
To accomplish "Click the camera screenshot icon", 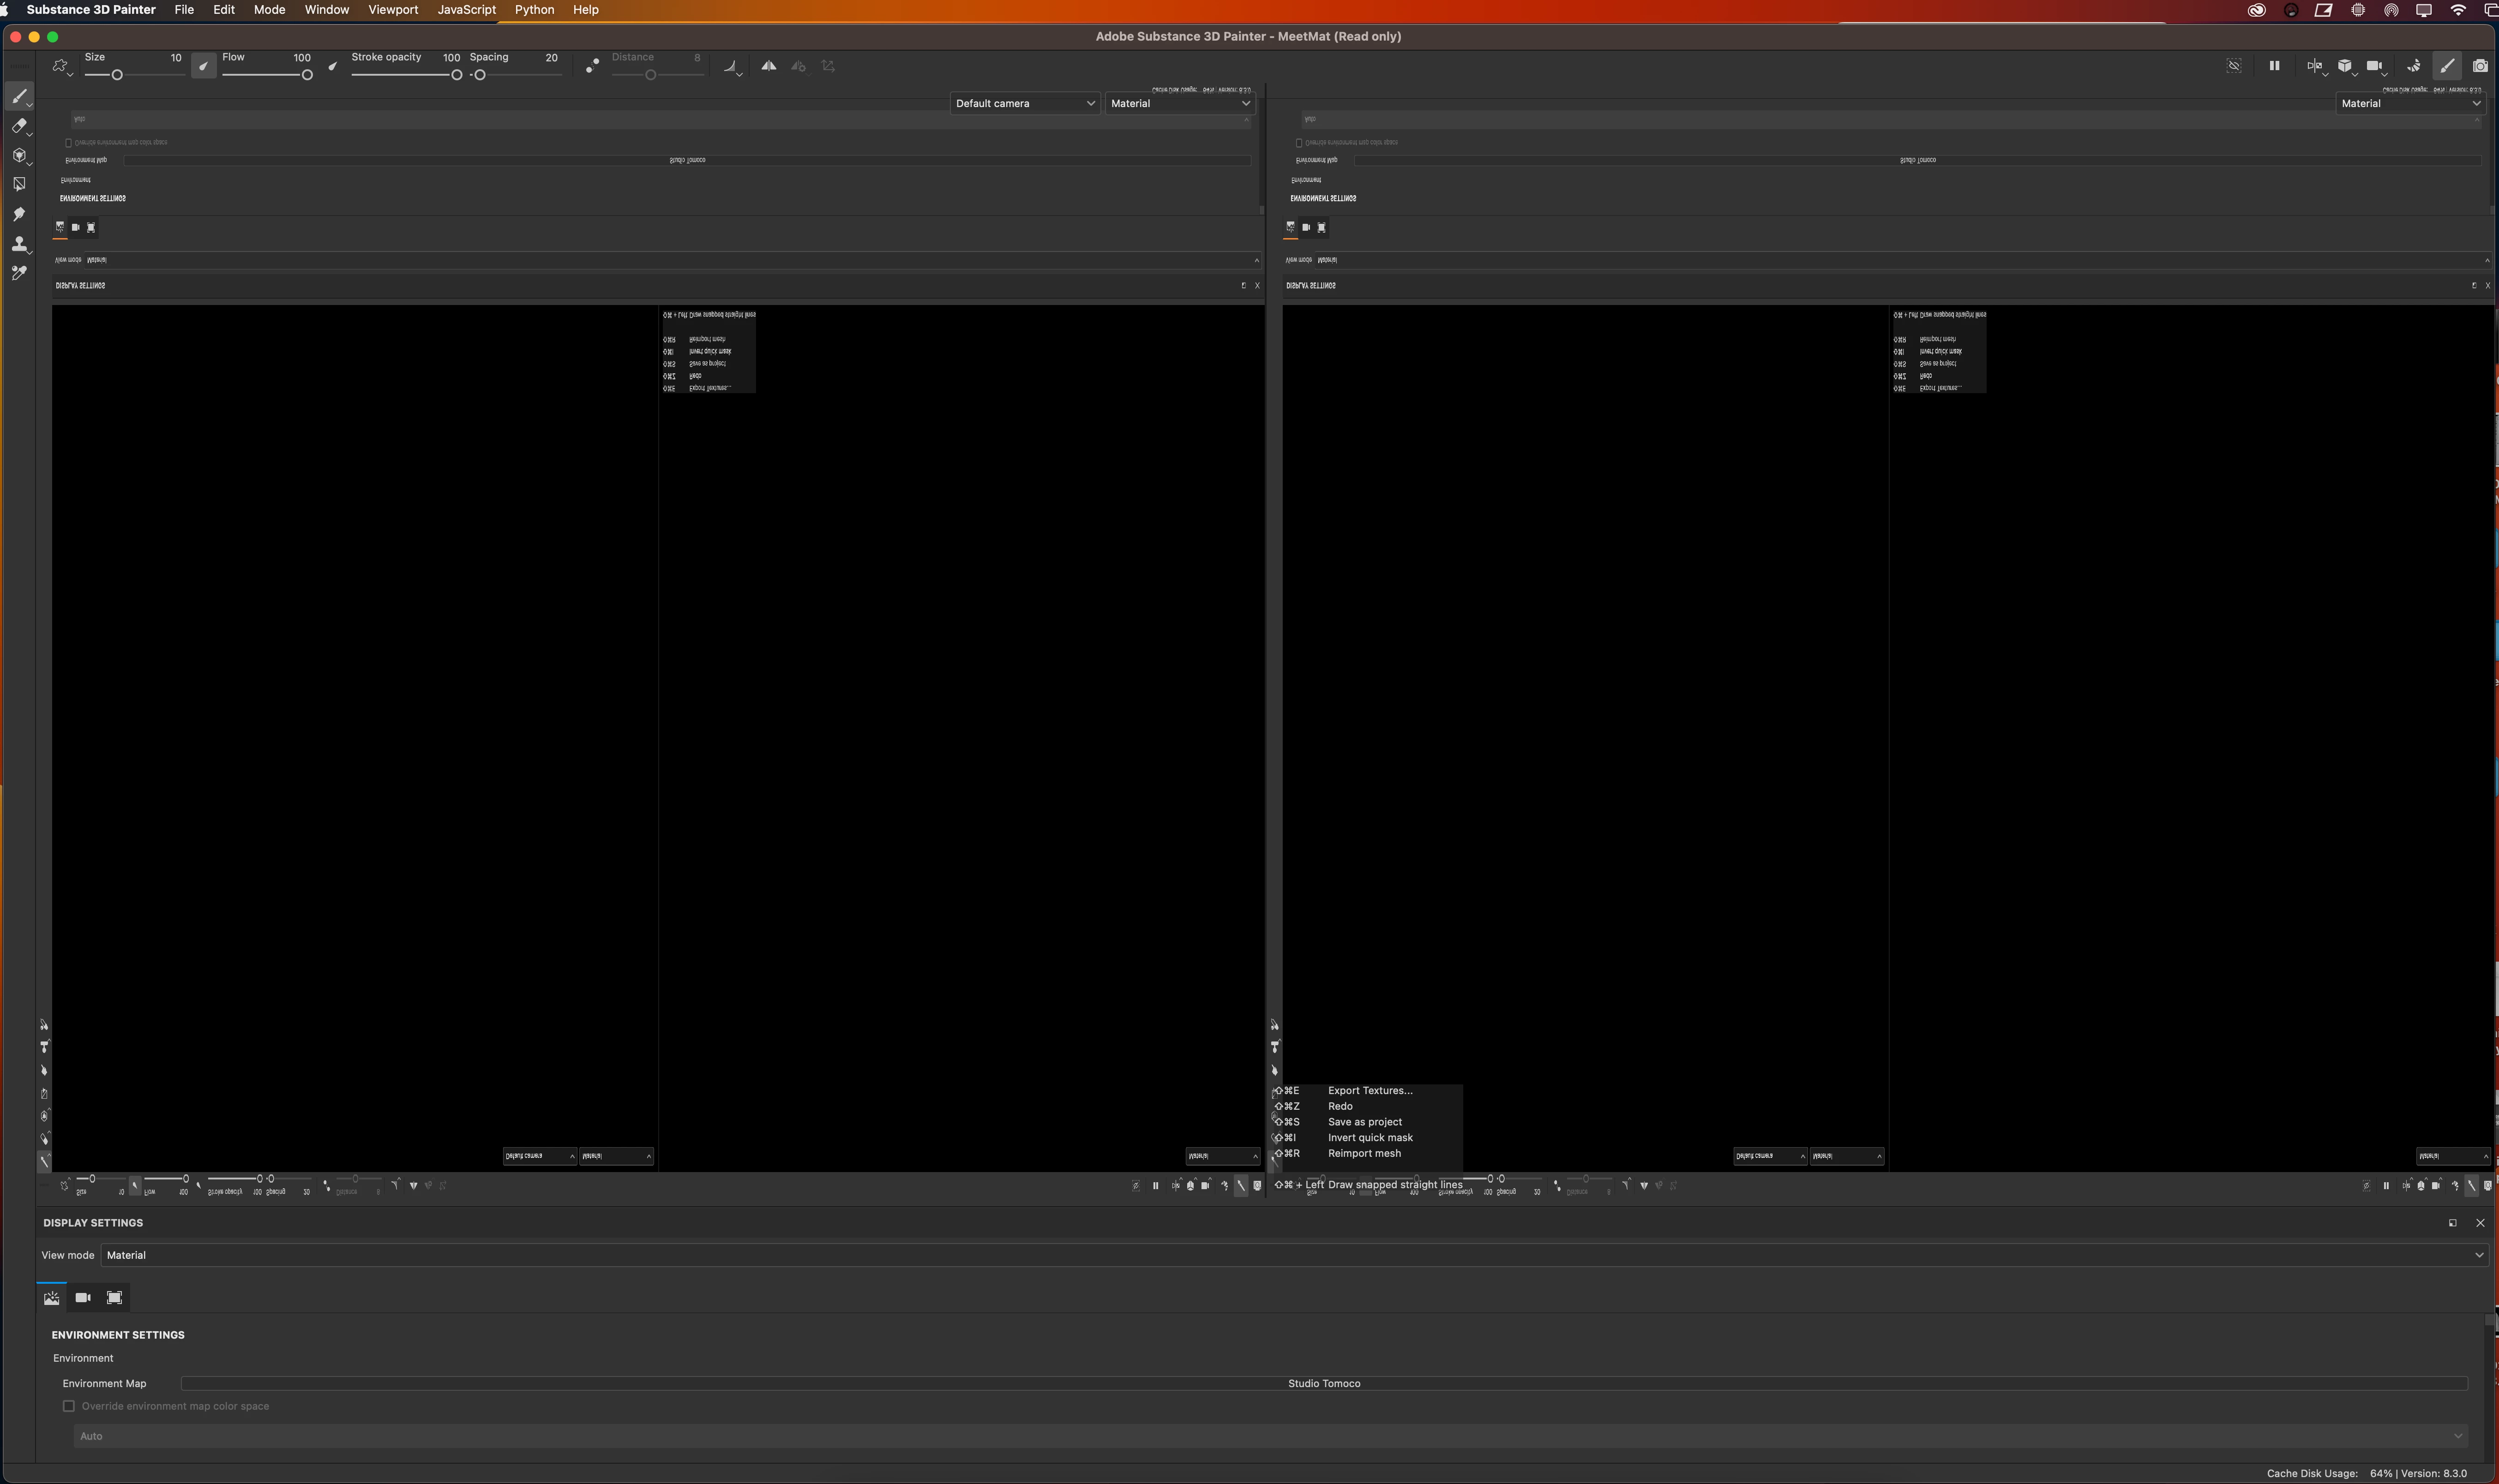I will pyautogui.click(x=2480, y=66).
